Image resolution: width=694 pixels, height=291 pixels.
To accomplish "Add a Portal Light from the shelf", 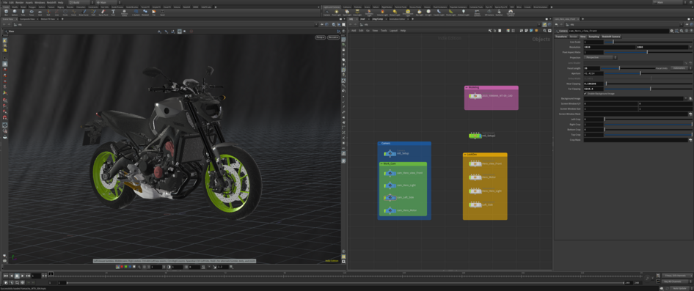I will click(x=451, y=12).
